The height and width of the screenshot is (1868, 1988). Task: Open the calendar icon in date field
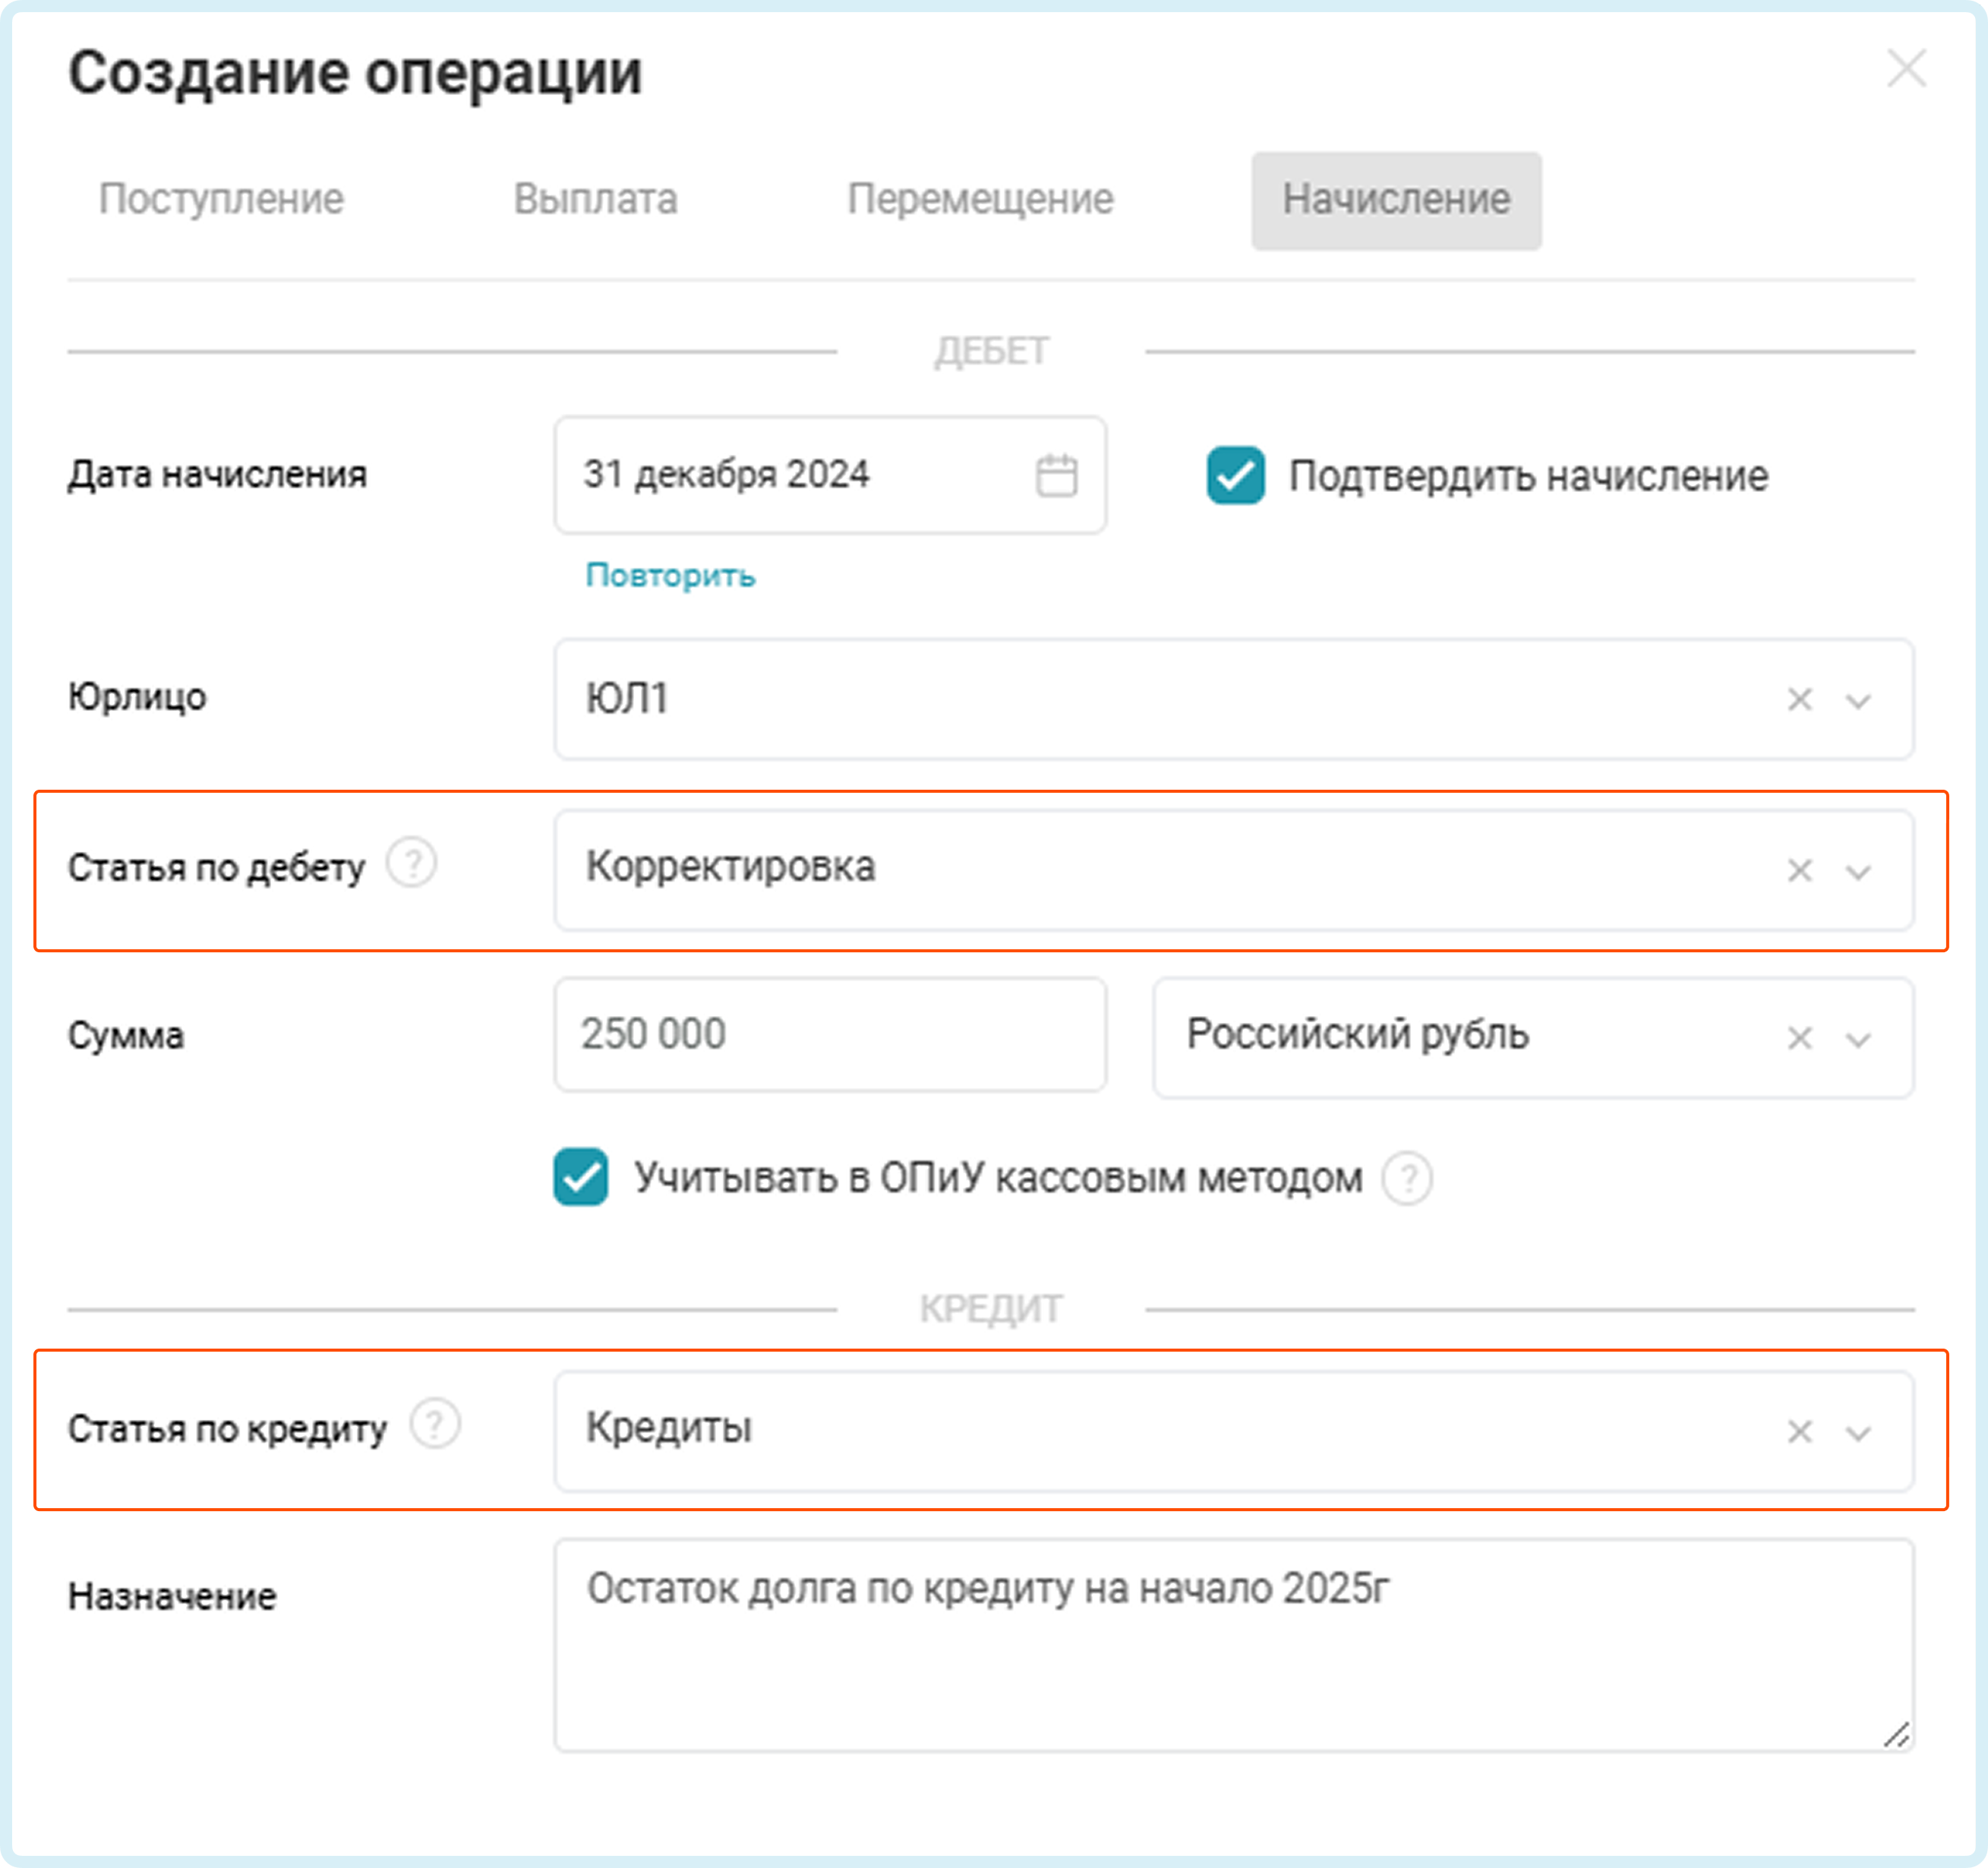1056,476
